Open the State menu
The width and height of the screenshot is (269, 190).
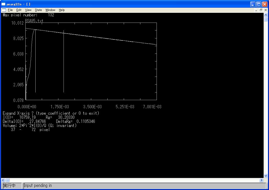point(38,10)
